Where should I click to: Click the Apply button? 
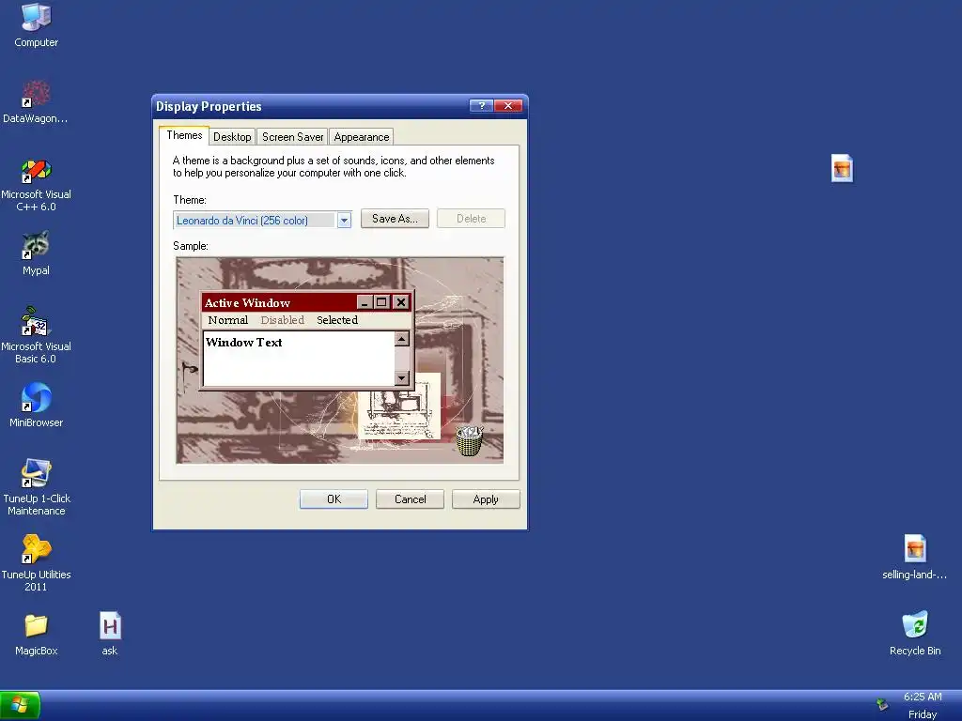tap(486, 499)
